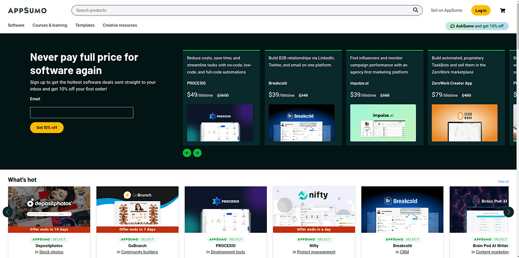
Task: Open Creative resources menu
Action: [120, 25]
